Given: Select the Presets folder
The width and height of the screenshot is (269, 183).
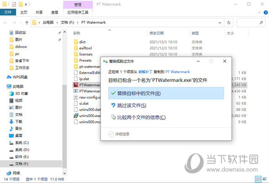Looking at the screenshot, I should [x=83, y=60].
